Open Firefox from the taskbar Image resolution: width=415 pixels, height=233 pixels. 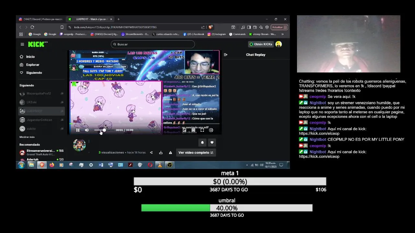[52, 165]
